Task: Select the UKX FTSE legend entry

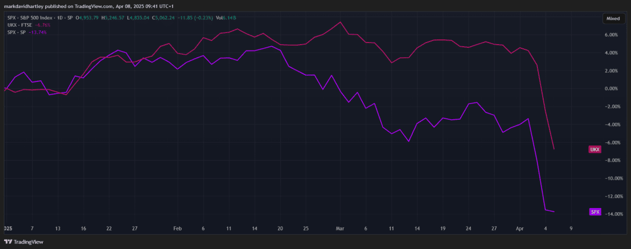Action: click(x=16, y=25)
